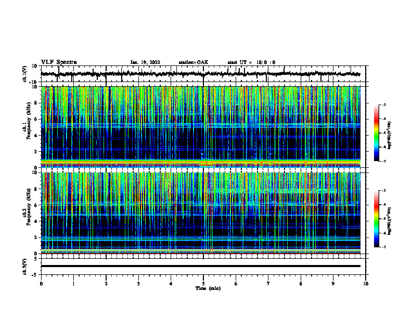Click the "0" tick on the time axis
Image resolution: width=412 pixels, height=318 pixels.
click(41, 284)
